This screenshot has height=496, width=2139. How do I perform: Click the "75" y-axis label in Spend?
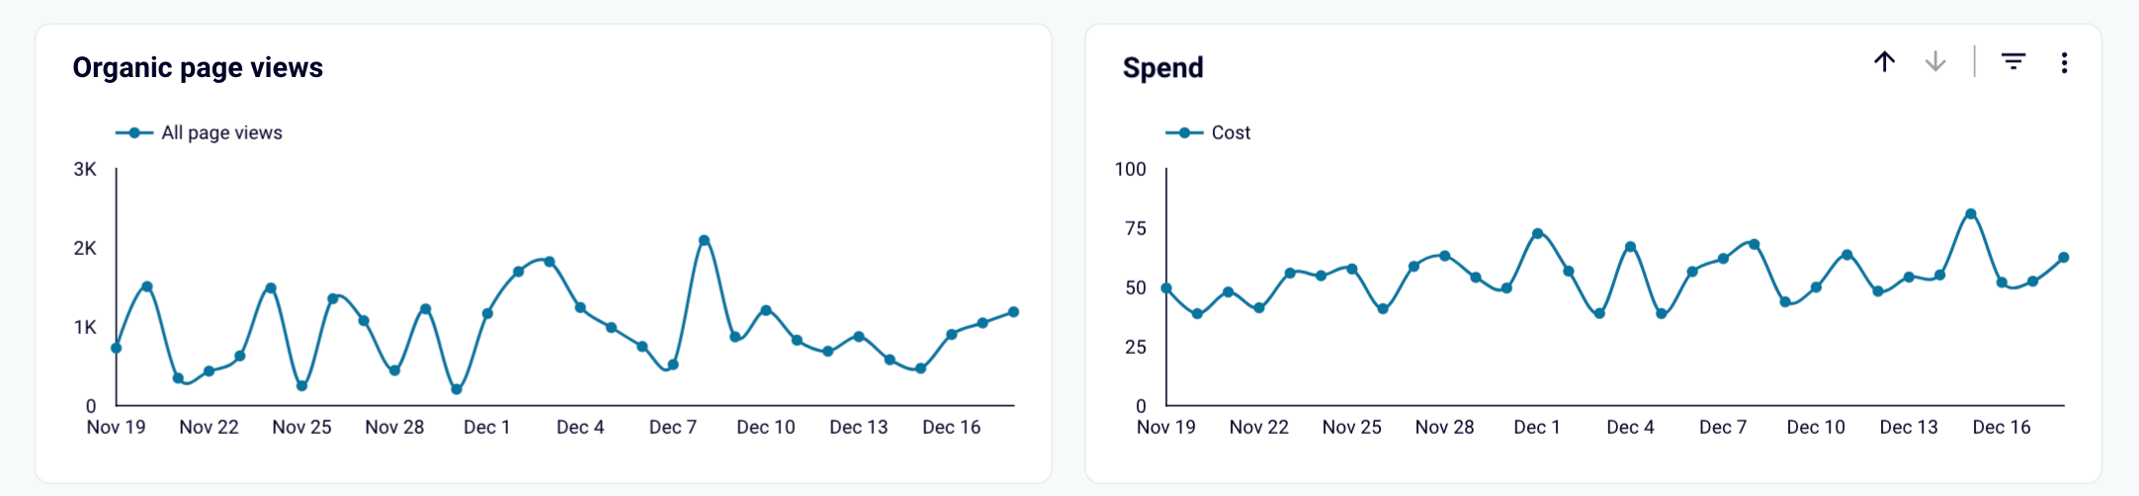pyautogui.click(x=1136, y=228)
